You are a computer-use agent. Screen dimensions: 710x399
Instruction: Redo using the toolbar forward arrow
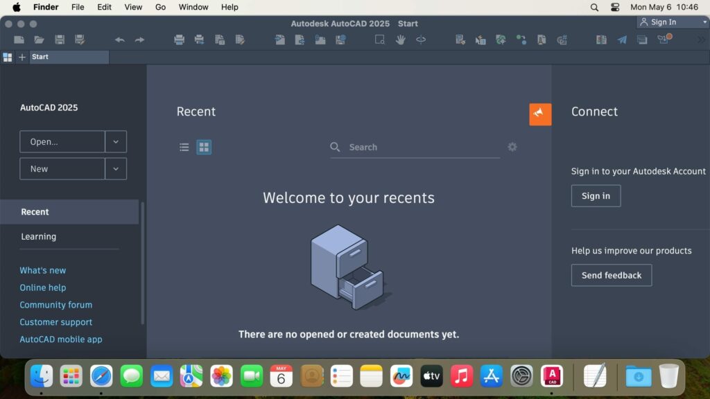coord(139,39)
